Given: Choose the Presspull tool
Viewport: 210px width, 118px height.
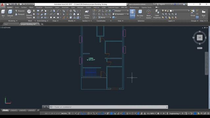Looking at the screenshot, I should 20,14.
